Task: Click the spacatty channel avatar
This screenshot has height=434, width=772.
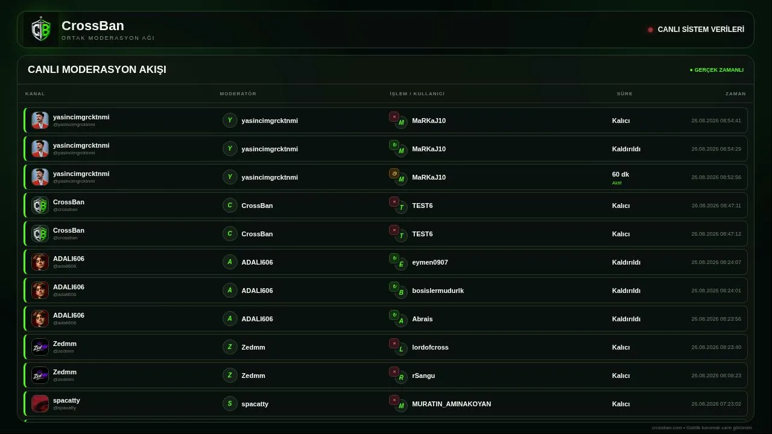Action: (40, 404)
